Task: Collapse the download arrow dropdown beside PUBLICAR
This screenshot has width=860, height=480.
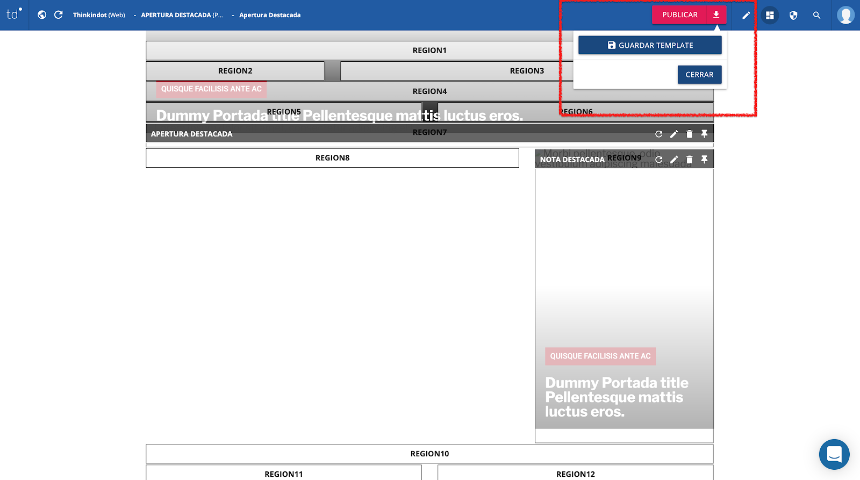Action: [x=716, y=15]
